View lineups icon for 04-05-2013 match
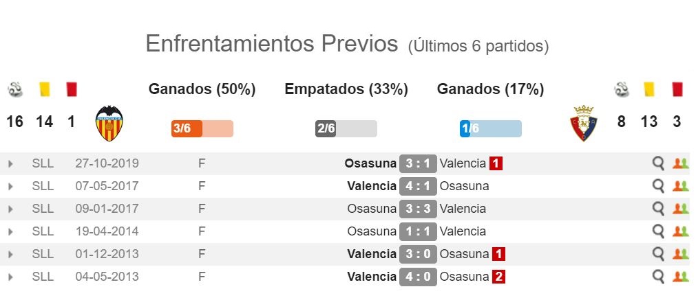696x300 pixels. pyautogui.click(x=680, y=277)
